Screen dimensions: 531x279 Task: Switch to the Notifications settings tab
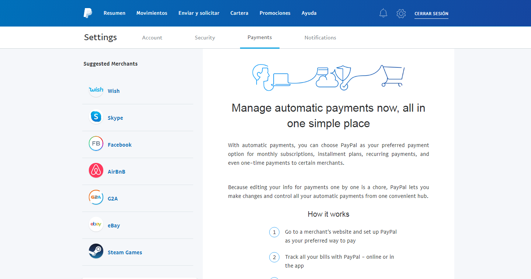pos(320,38)
